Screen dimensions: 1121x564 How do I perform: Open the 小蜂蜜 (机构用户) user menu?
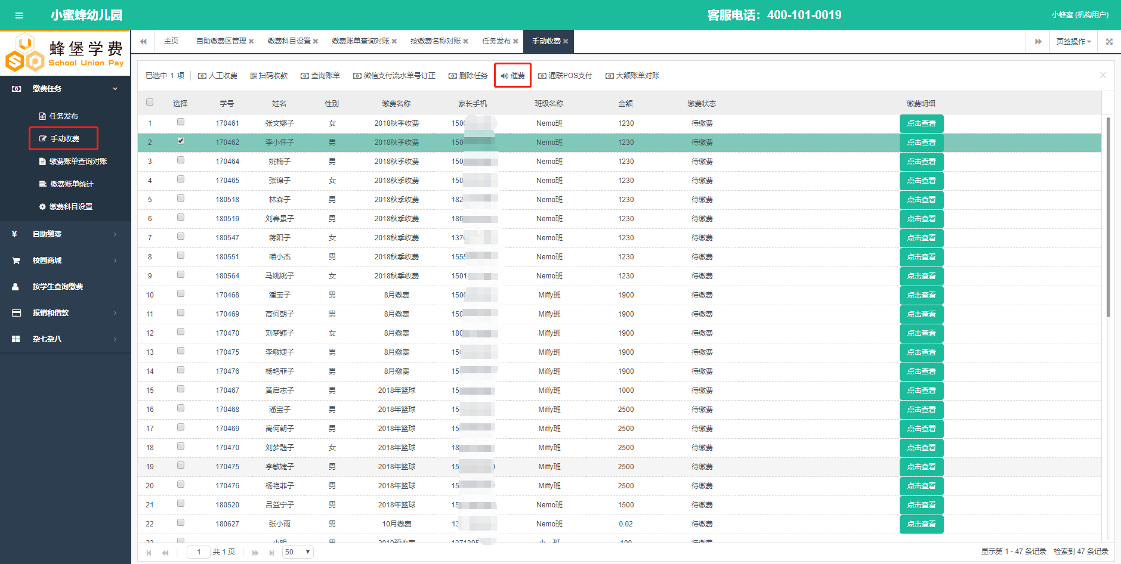1080,15
